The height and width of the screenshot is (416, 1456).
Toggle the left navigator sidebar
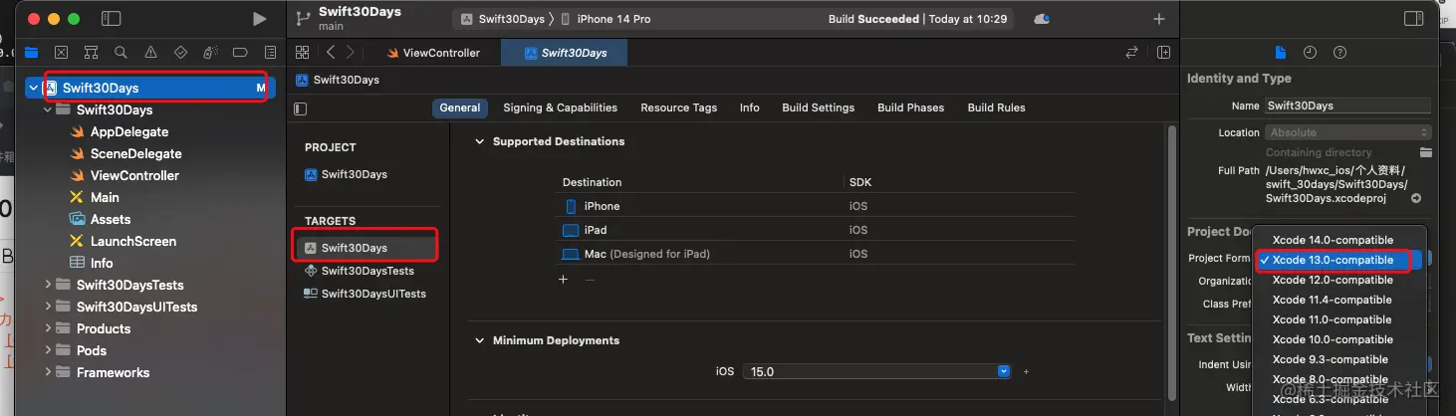pos(112,19)
